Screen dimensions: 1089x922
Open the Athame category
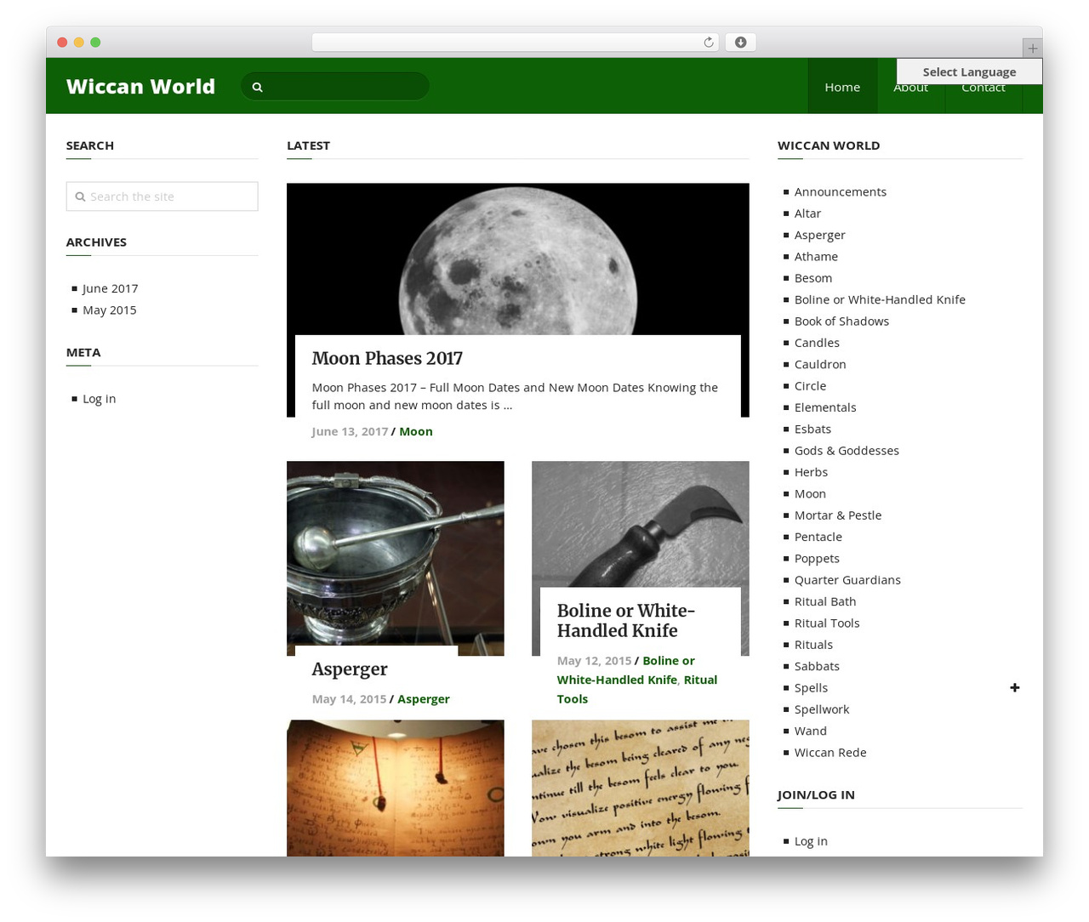(x=816, y=256)
